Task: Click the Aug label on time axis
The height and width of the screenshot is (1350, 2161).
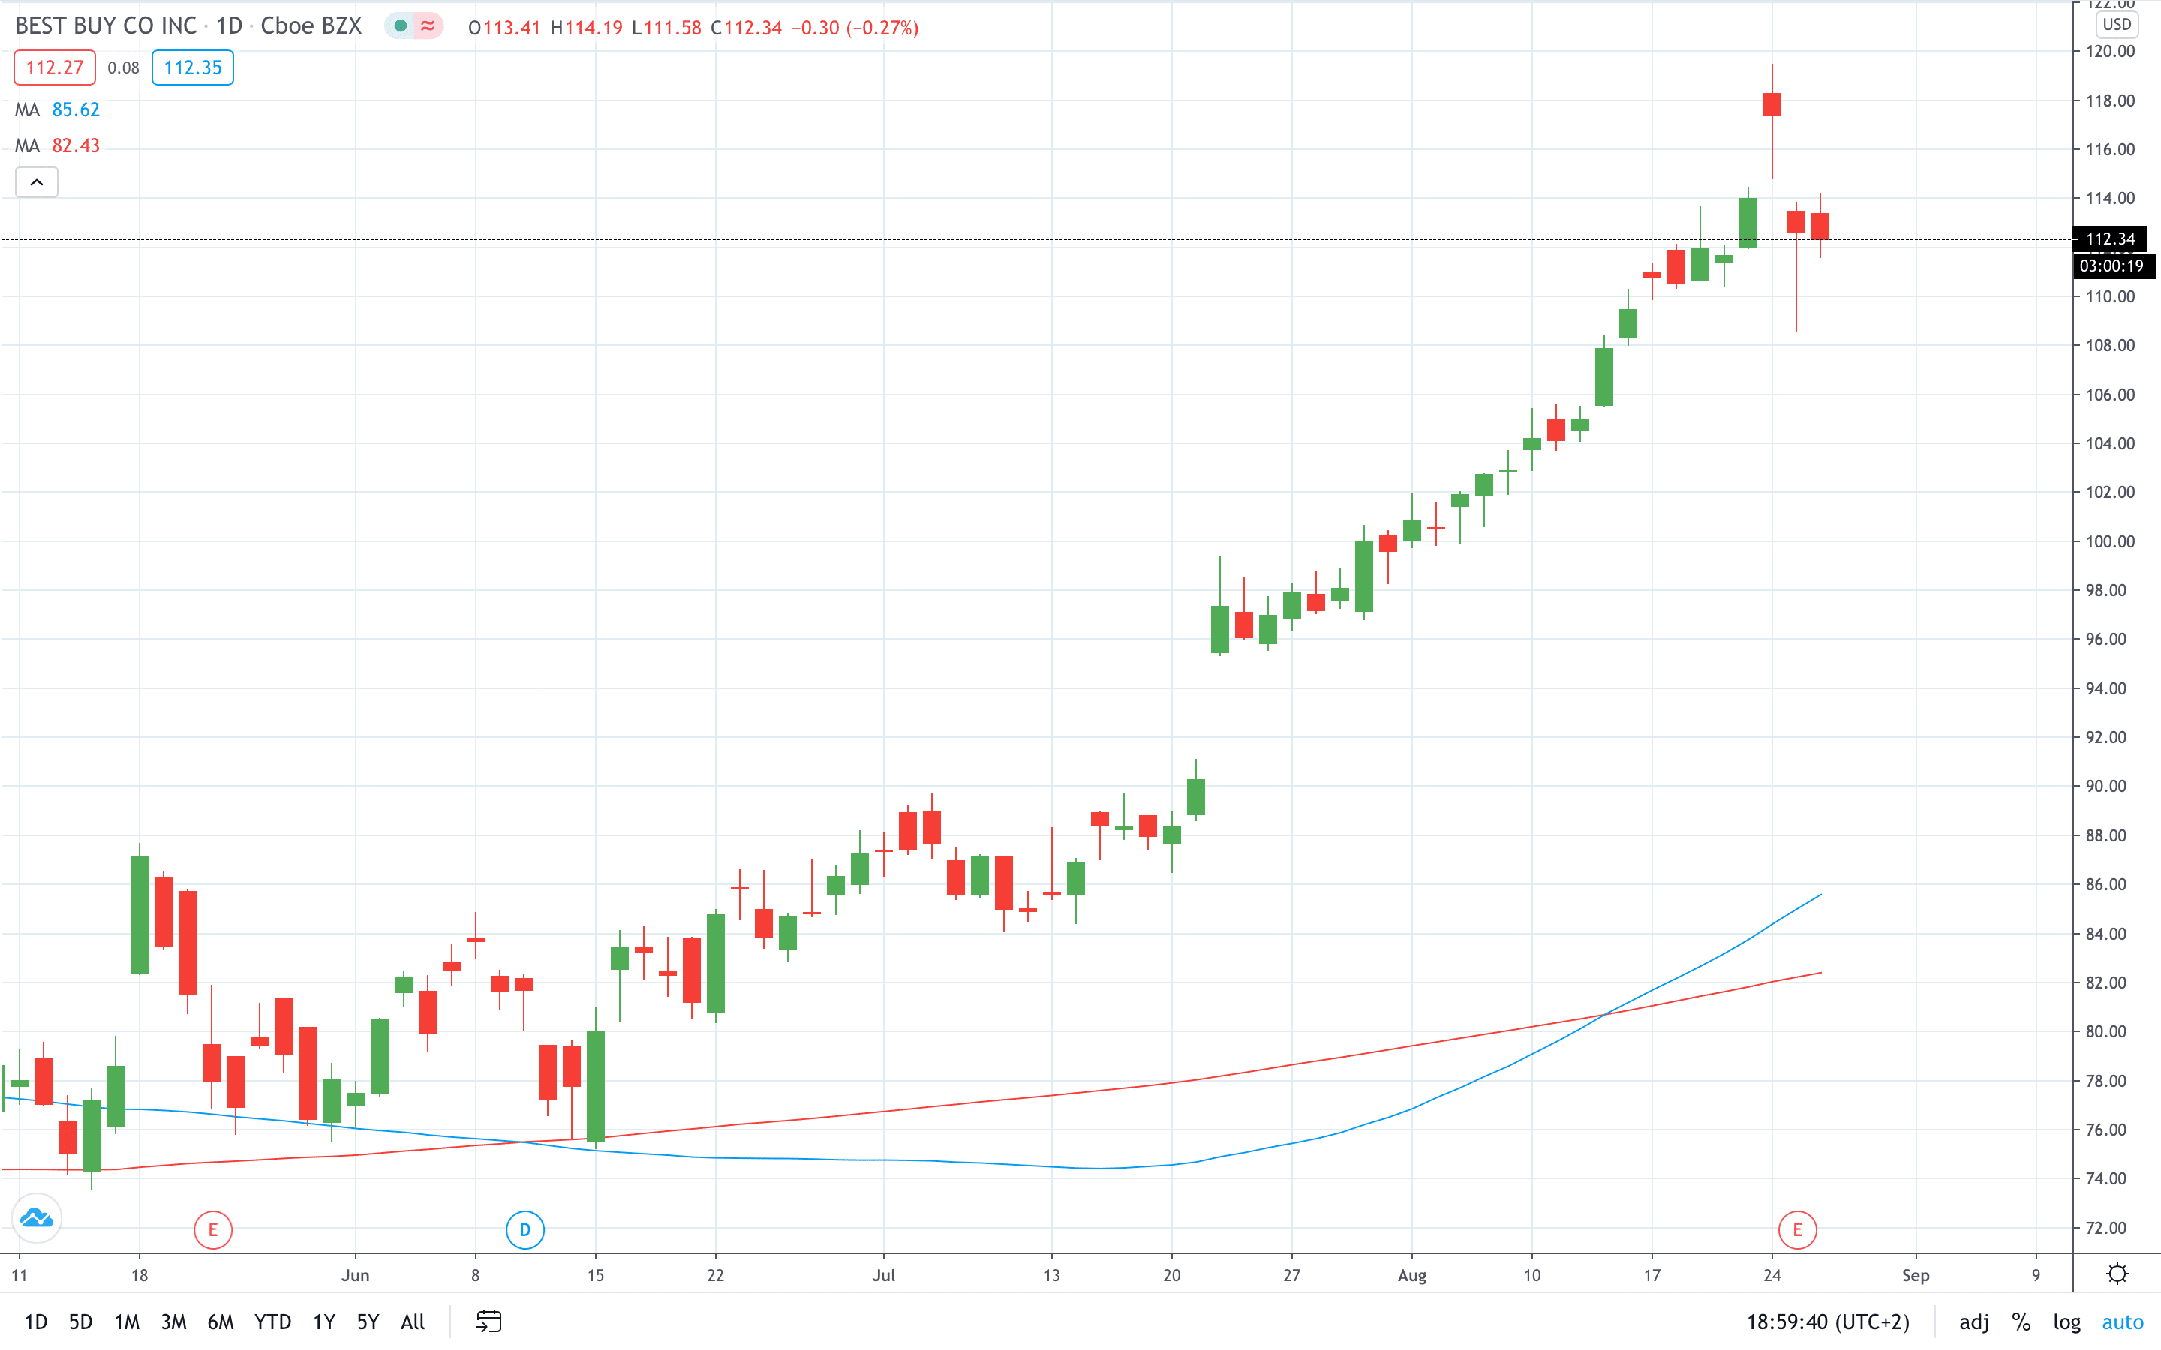Action: 1412,1275
